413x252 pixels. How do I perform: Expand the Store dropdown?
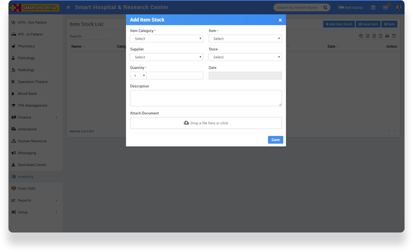coord(245,57)
